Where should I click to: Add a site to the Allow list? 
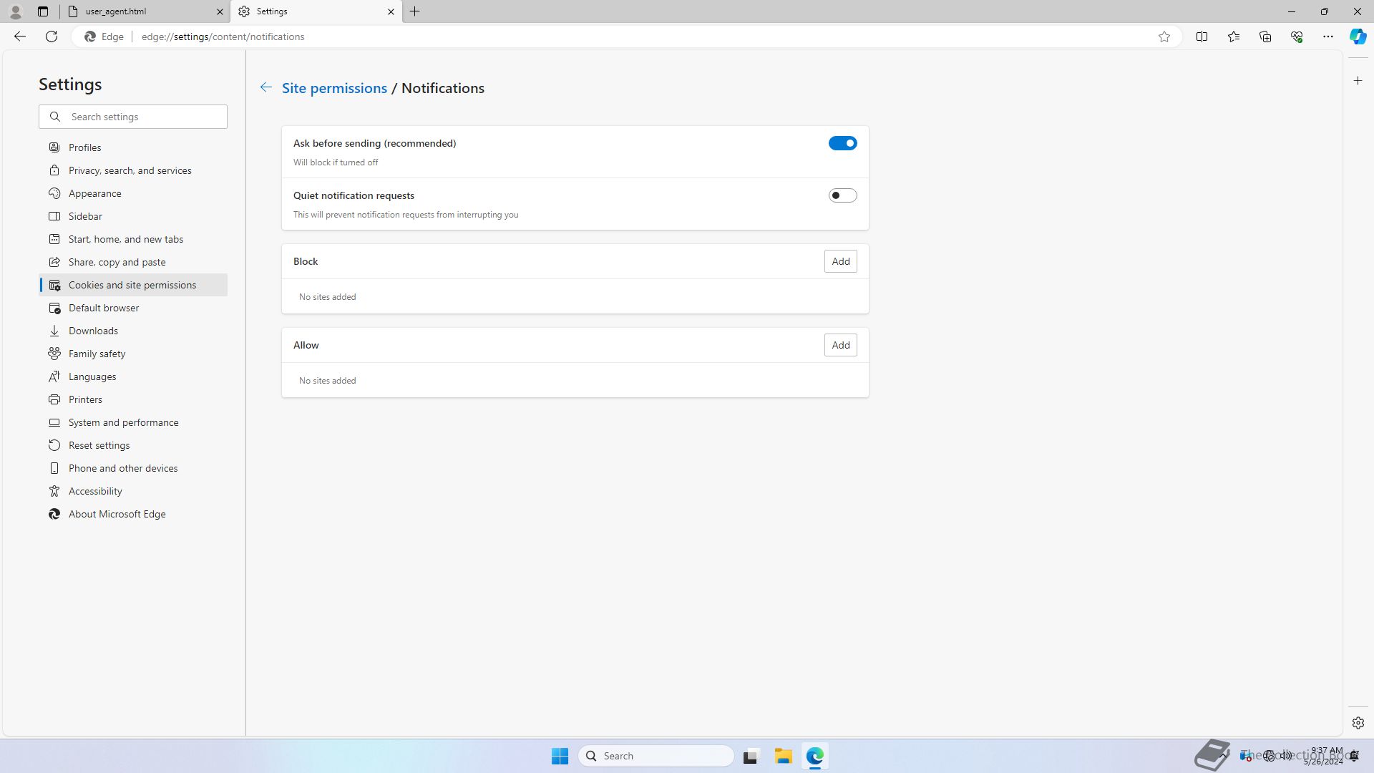point(840,345)
